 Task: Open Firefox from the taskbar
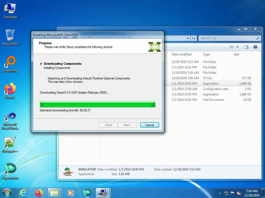click(39, 193)
